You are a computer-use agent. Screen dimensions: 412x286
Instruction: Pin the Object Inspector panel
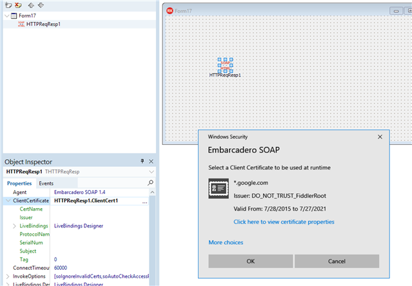142,161
